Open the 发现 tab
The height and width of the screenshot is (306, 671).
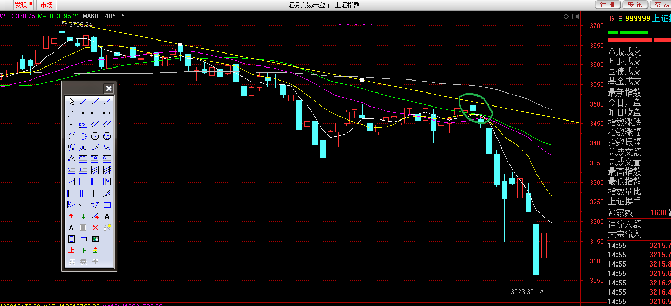coord(22,5)
